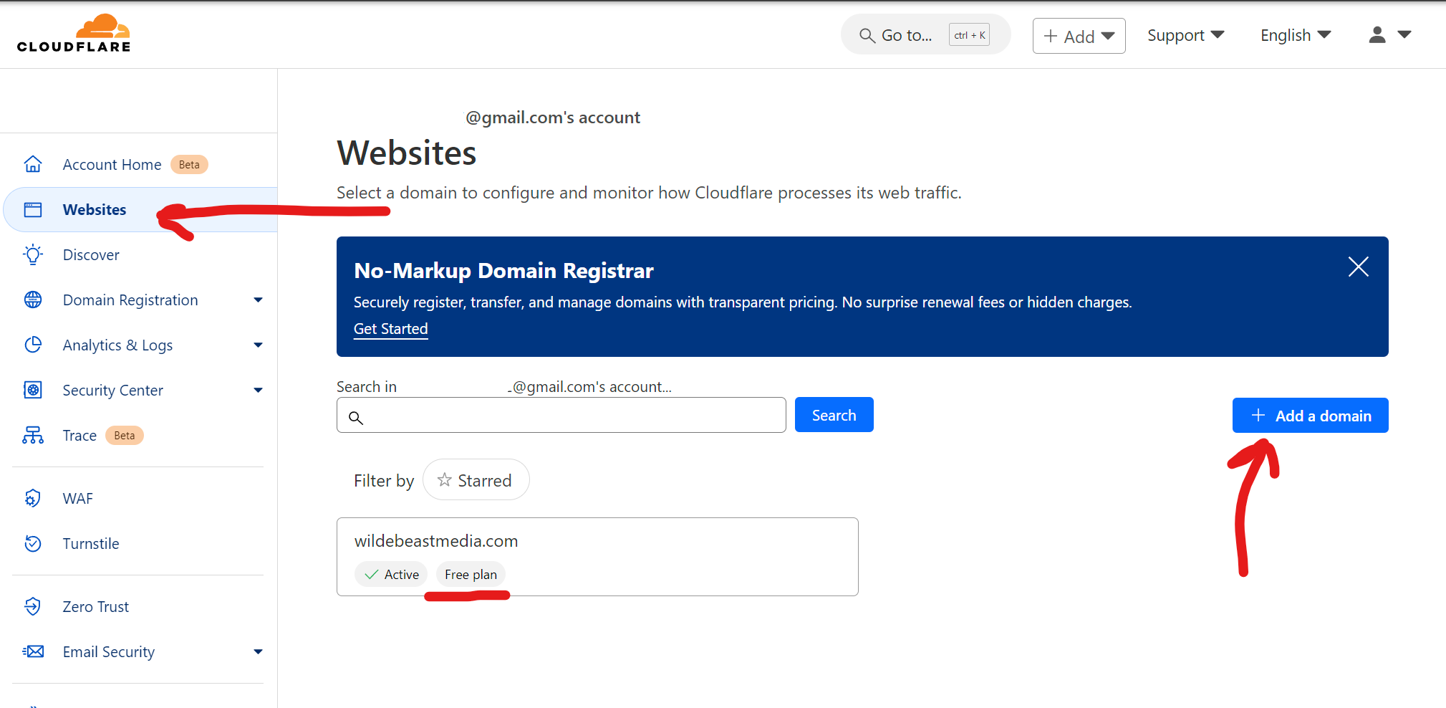Toggle the Starred filter

[476, 479]
